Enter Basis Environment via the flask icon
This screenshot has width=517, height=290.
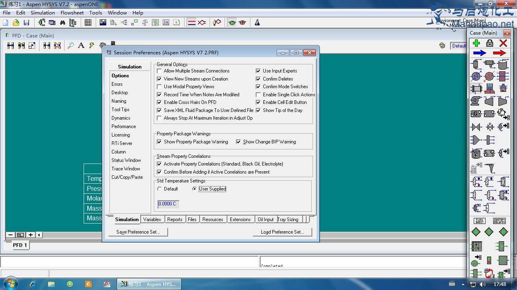(257, 23)
